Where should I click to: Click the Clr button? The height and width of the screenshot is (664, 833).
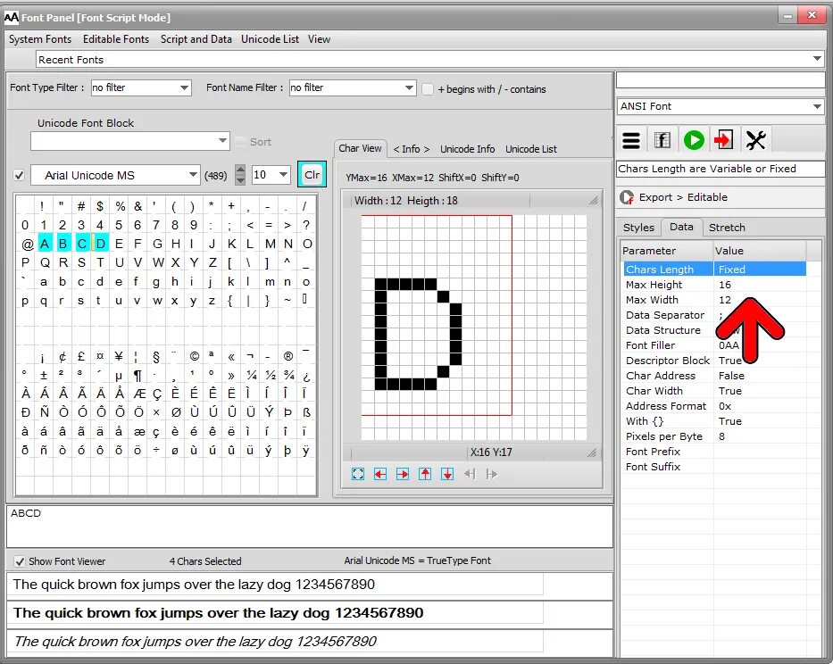[312, 175]
